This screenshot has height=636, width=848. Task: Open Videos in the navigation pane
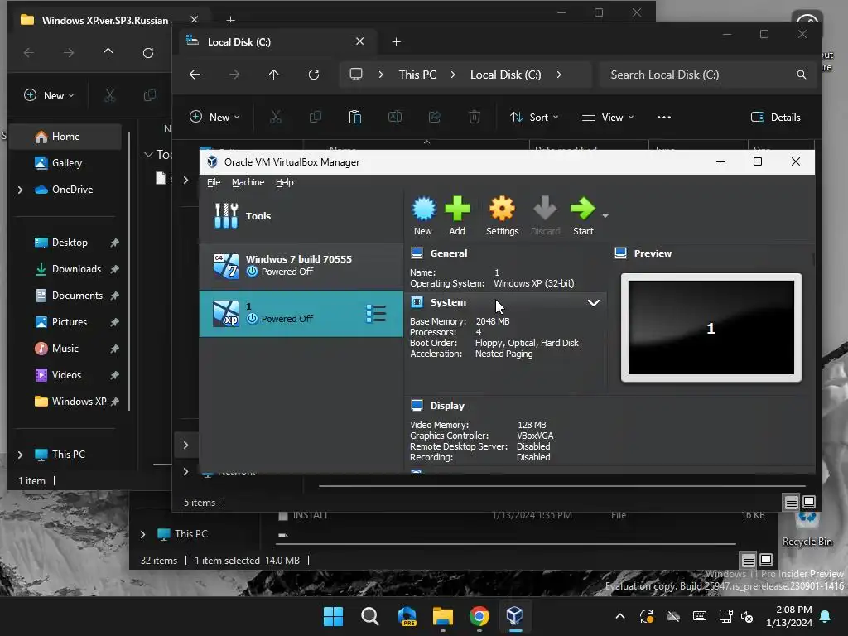point(66,375)
